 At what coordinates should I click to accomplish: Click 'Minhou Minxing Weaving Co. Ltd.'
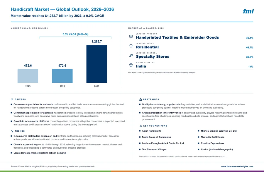pyautogui.click(x=219, y=131)
